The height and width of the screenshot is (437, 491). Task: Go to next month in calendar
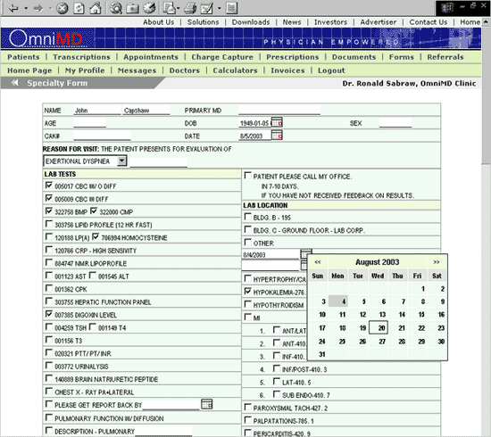tap(437, 262)
